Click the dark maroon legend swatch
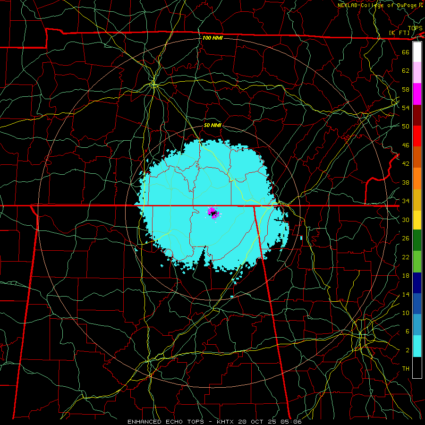The height and width of the screenshot is (425, 425). (417, 115)
